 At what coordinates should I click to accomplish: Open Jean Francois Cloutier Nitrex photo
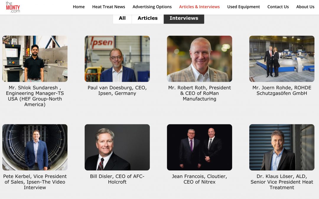coord(199,147)
